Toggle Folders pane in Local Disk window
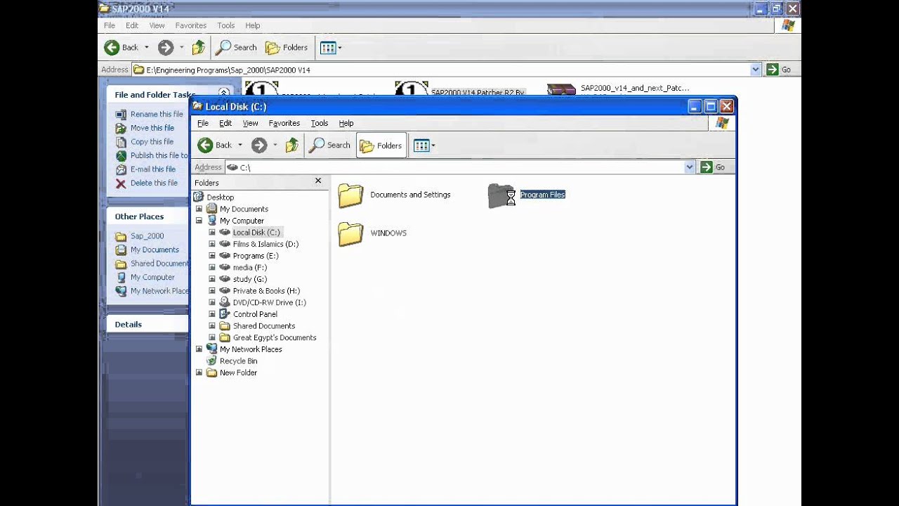Screen dimensions: 899x506 click(381, 145)
